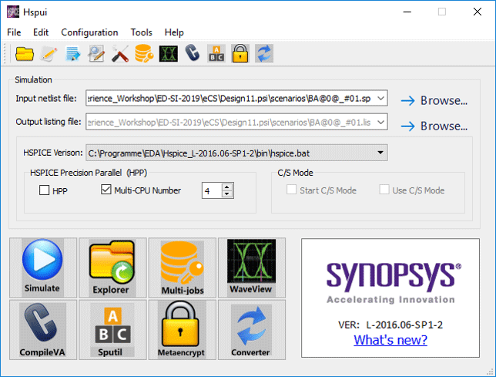Expand the Input netlist file dropdown arrow
Image resolution: width=496 pixels, height=377 pixels.
(380, 98)
